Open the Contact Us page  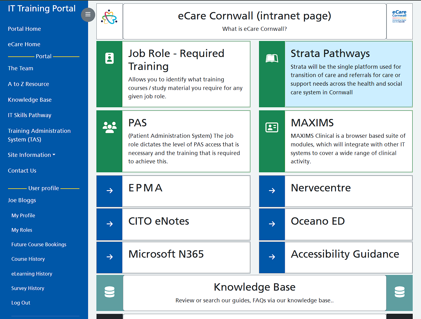pyautogui.click(x=22, y=171)
